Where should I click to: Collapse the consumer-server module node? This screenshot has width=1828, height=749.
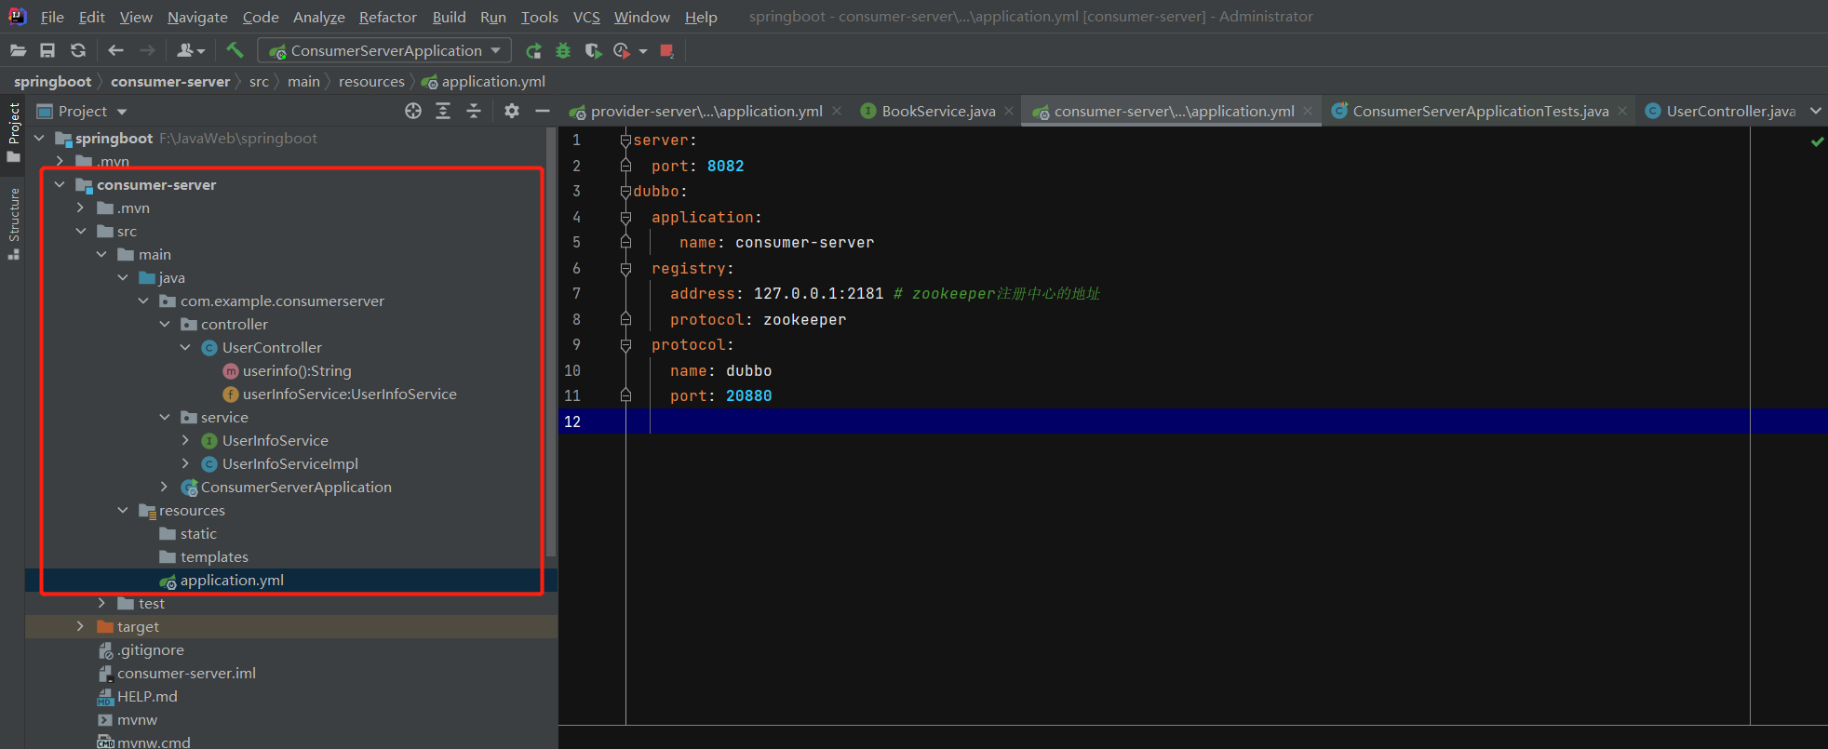60,184
